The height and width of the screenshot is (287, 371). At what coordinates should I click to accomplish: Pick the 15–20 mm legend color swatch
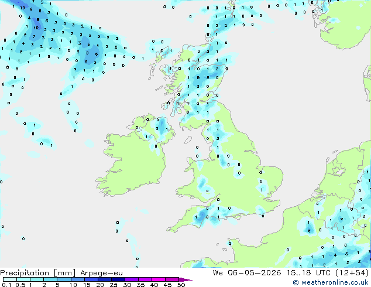tap(91, 279)
